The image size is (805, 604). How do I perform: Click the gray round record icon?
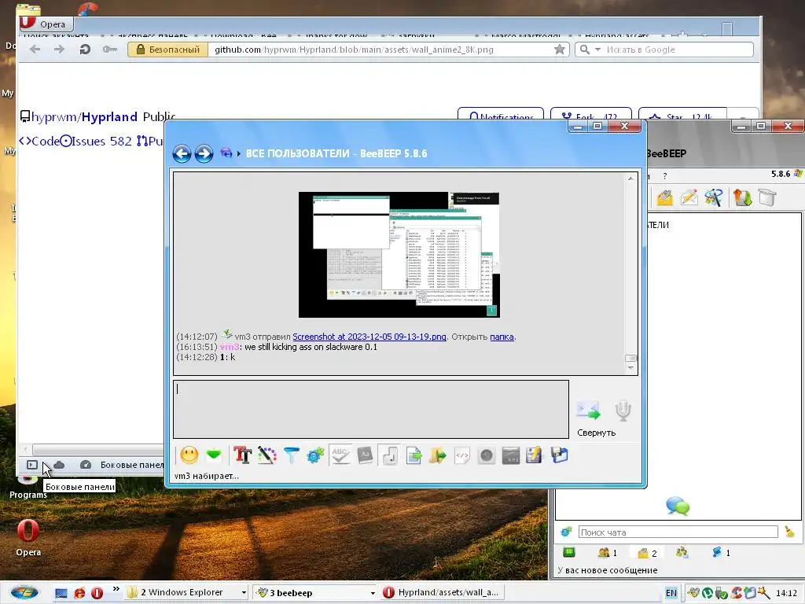click(x=486, y=455)
